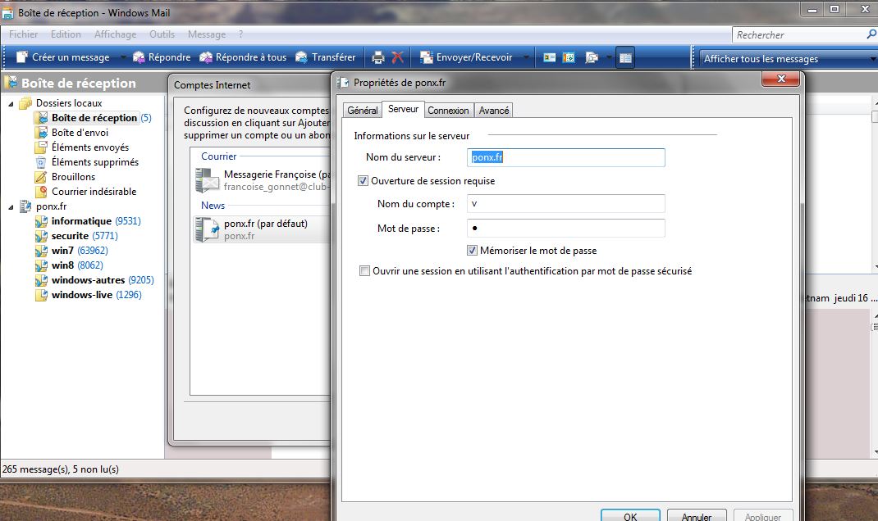Open dropdown arrow next to find icon
Screen dimensions: 878x521
609,57
